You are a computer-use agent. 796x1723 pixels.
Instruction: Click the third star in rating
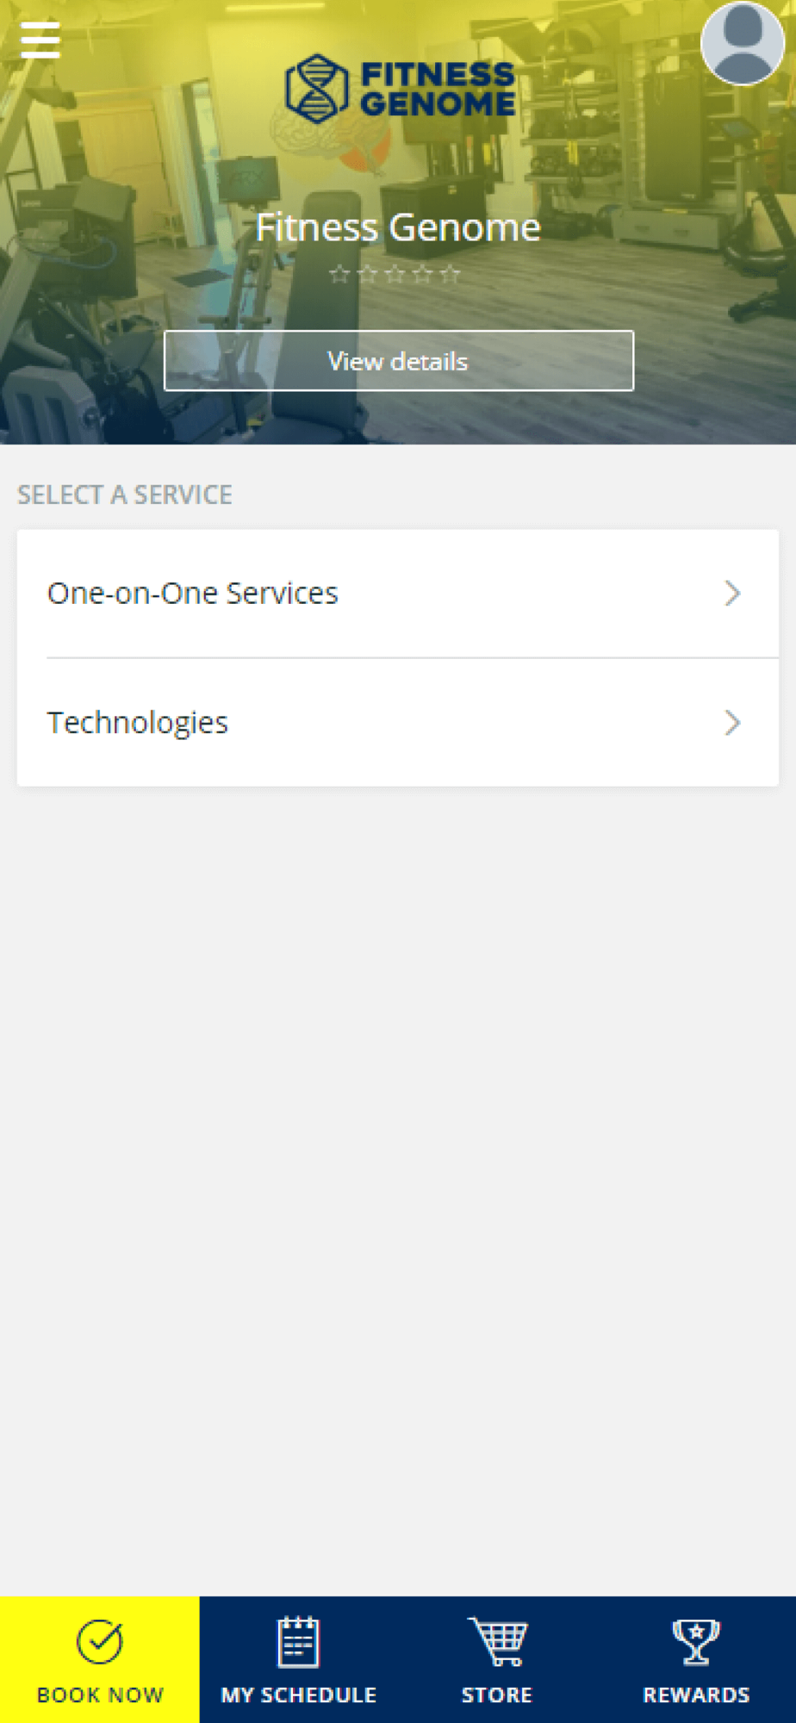(395, 274)
